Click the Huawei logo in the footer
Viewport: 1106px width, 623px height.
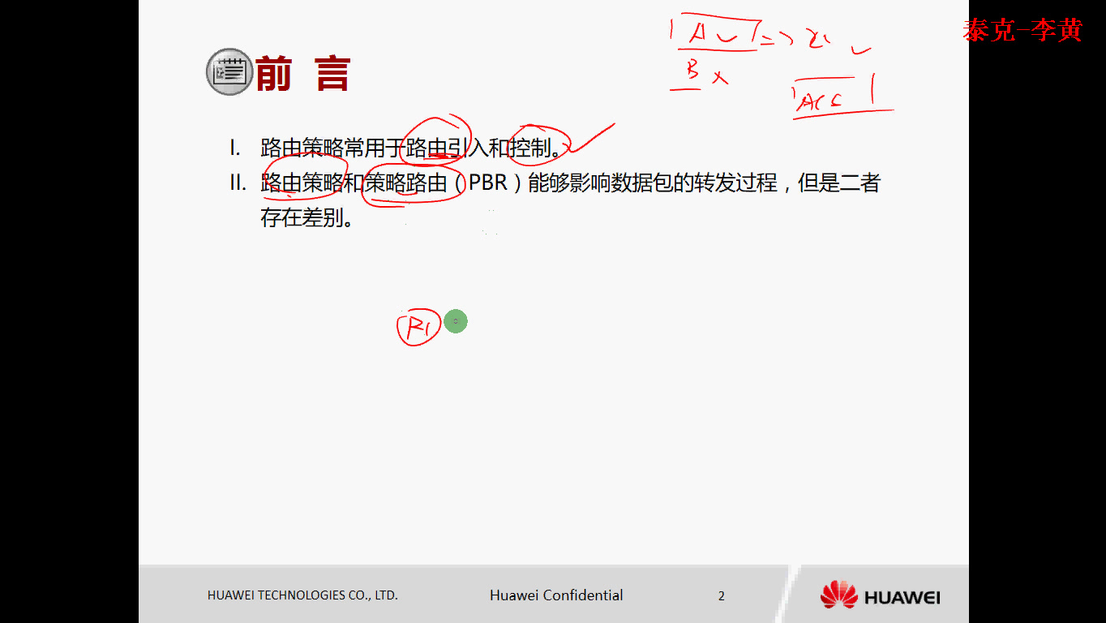click(880, 595)
